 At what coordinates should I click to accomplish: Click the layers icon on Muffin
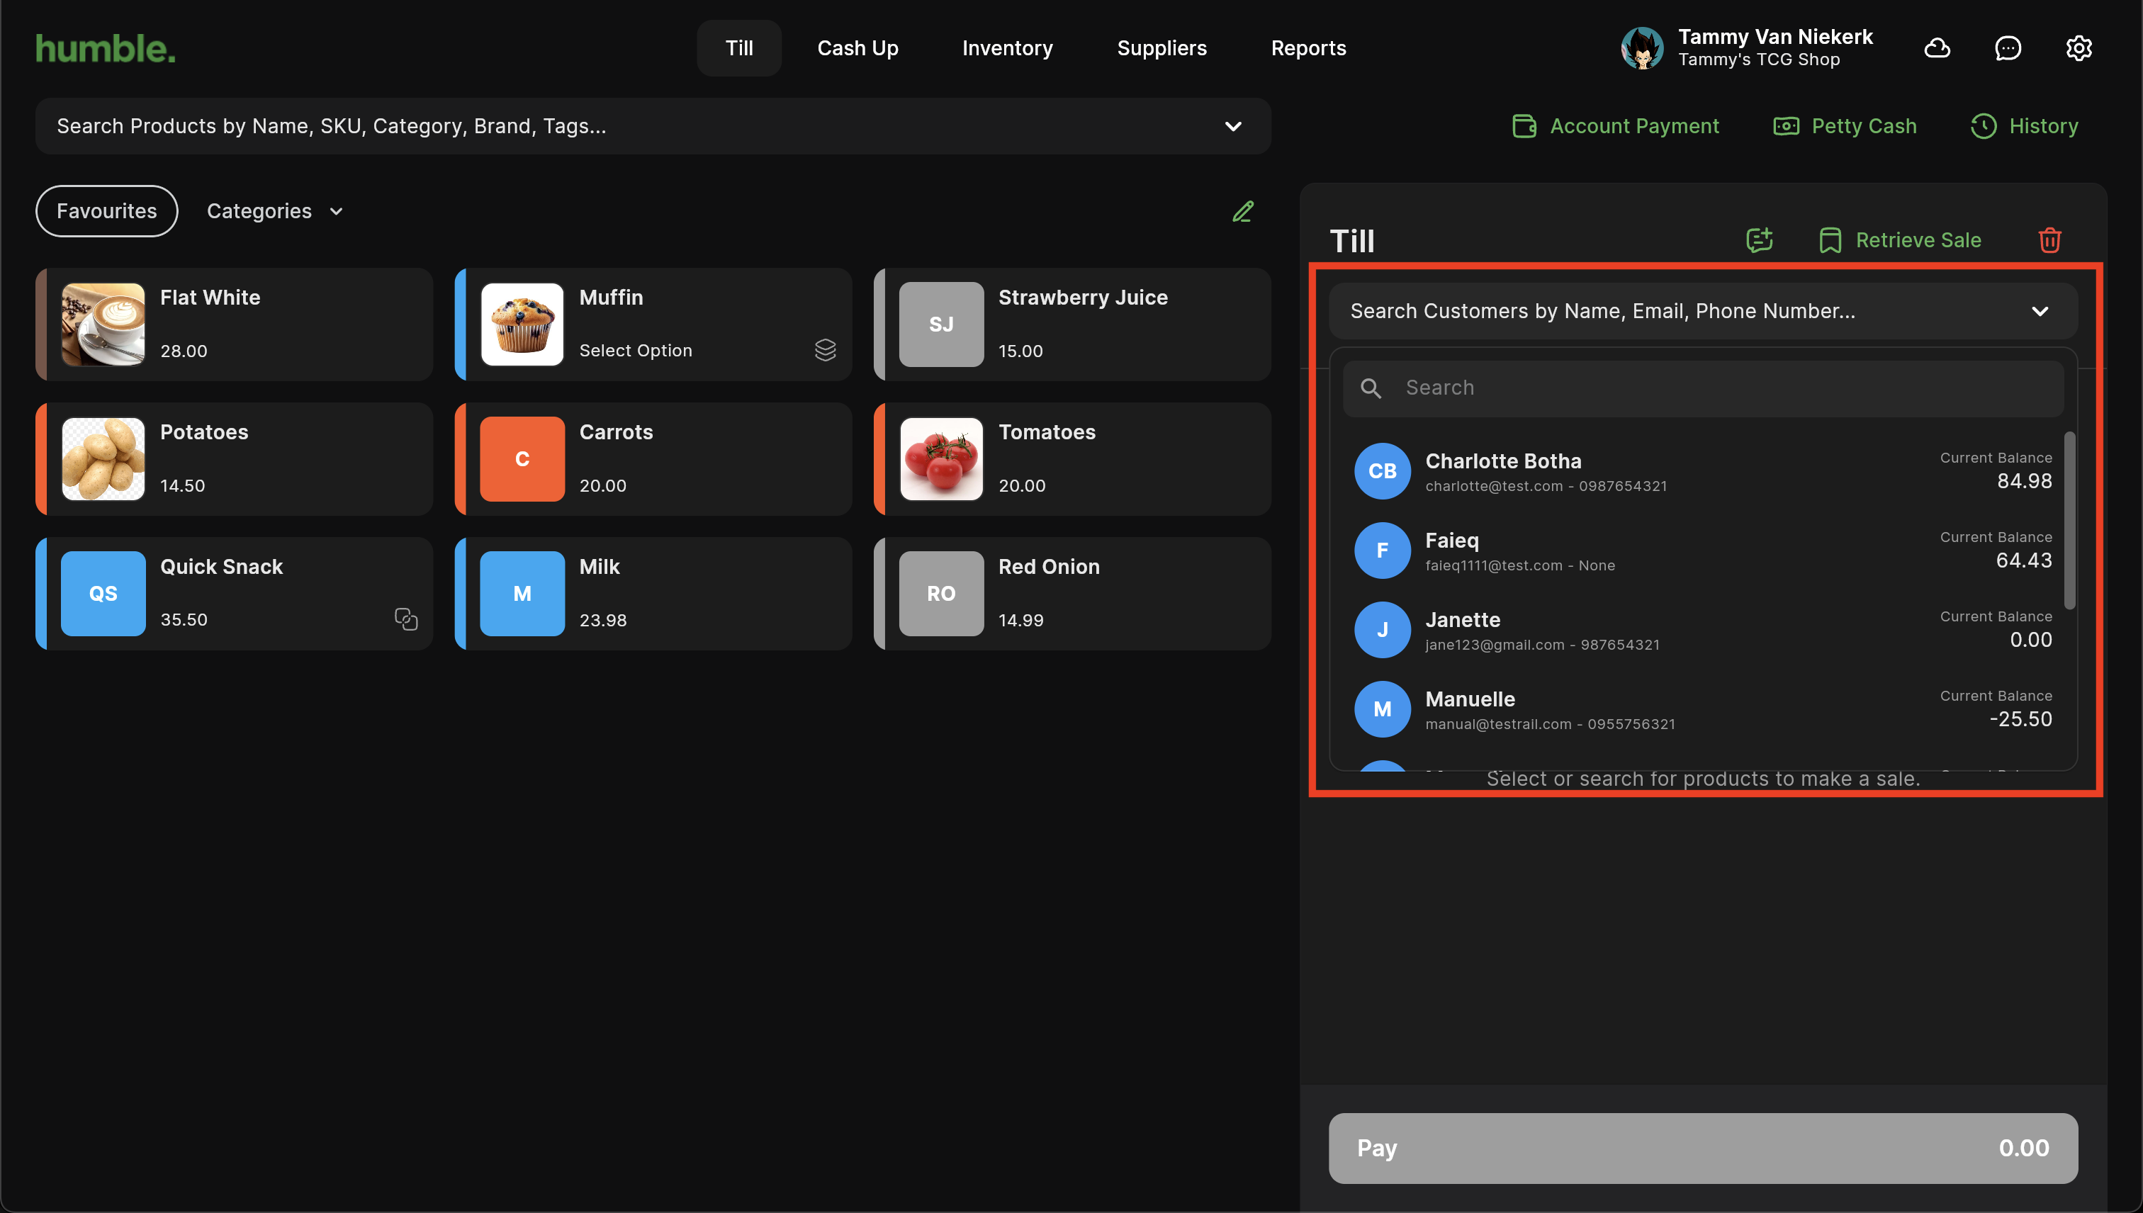pos(825,350)
